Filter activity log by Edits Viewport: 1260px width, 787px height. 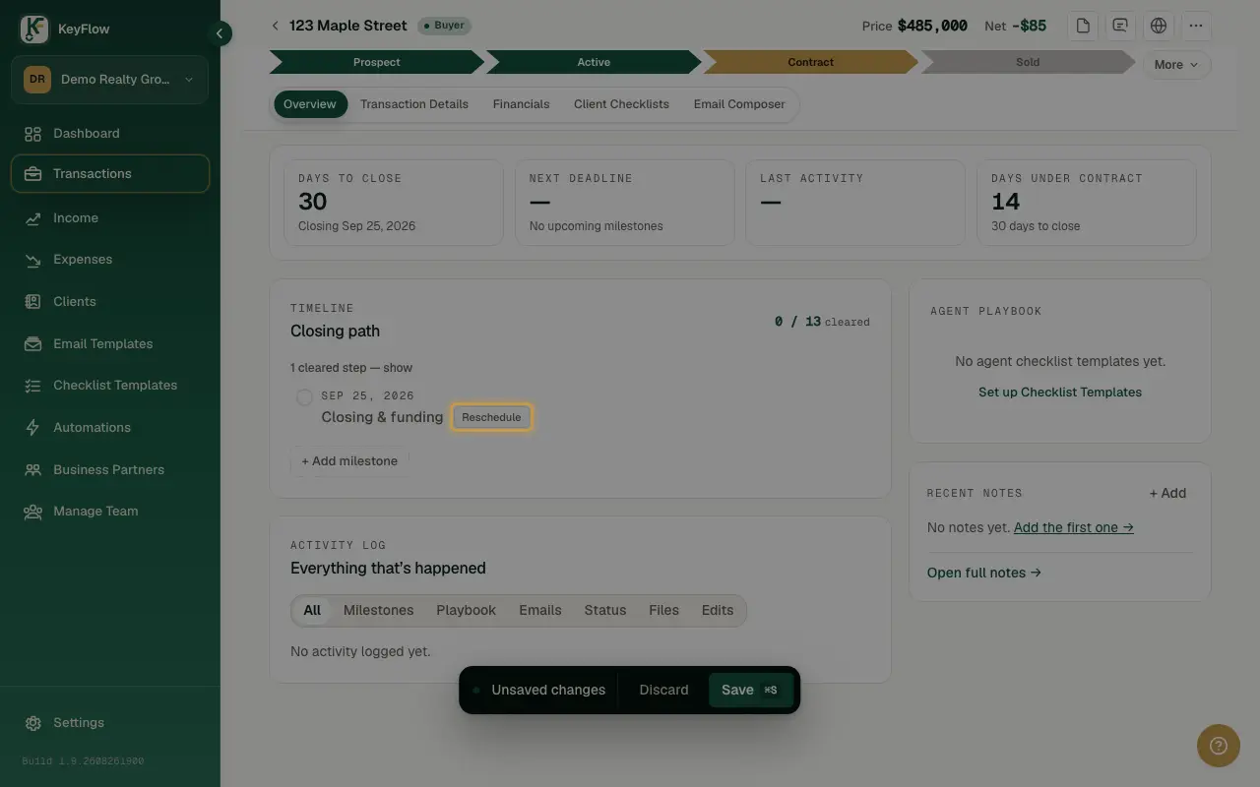tap(718, 611)
